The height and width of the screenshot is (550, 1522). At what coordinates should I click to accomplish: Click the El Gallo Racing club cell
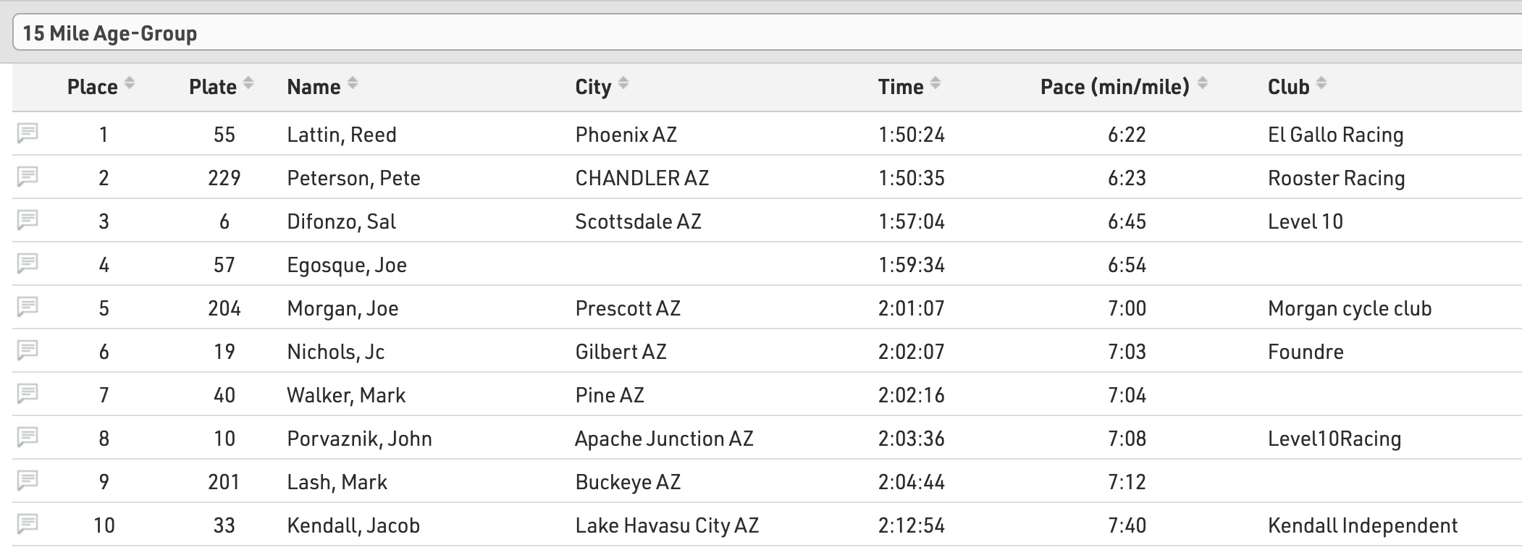point(1335,135)
